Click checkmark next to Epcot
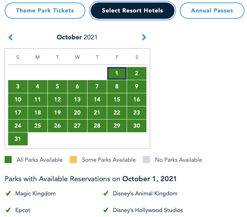This screenshot has width=247, height=217. tap(8, 210)
